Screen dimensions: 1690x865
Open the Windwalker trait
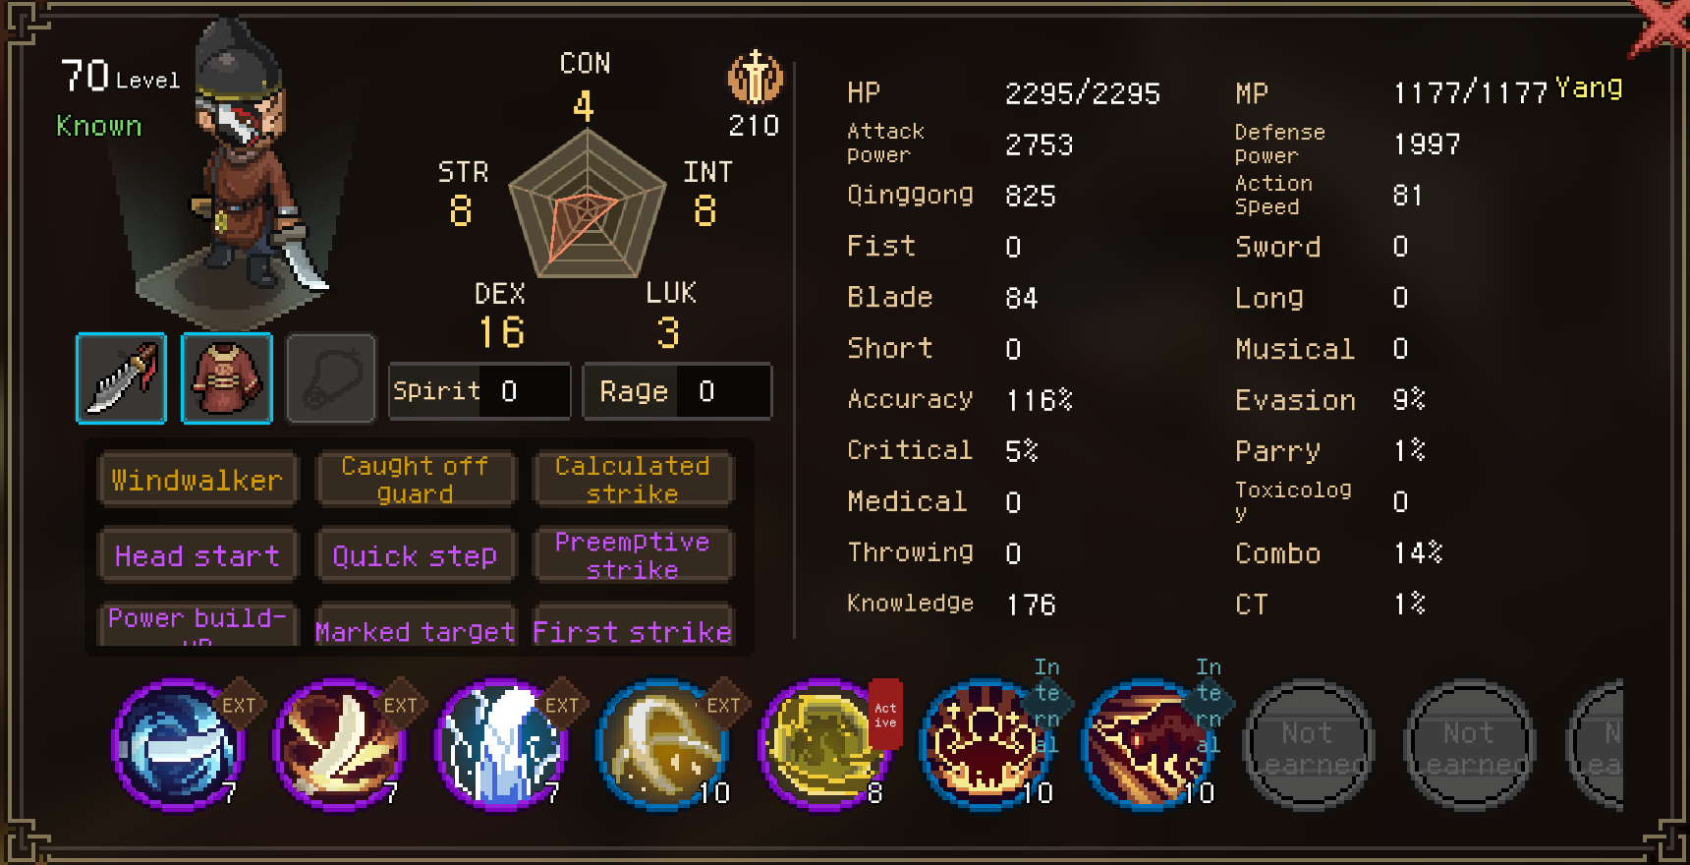click(x=197, y=480)
